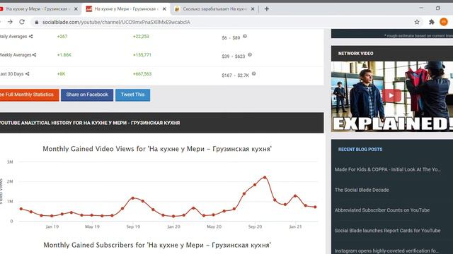The image size is (453, 254).
Task: Switch to the Social Blade tab
Action: pos(126,9)
